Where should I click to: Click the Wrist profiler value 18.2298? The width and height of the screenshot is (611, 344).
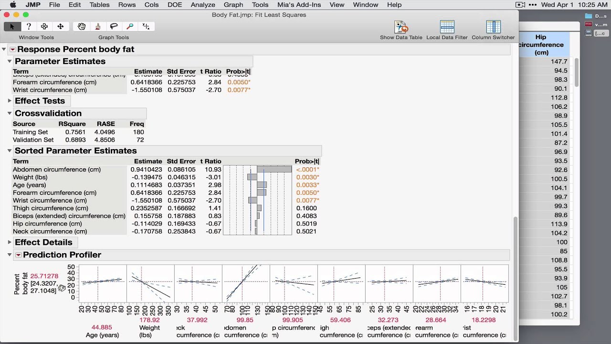(x=484, y=320)
